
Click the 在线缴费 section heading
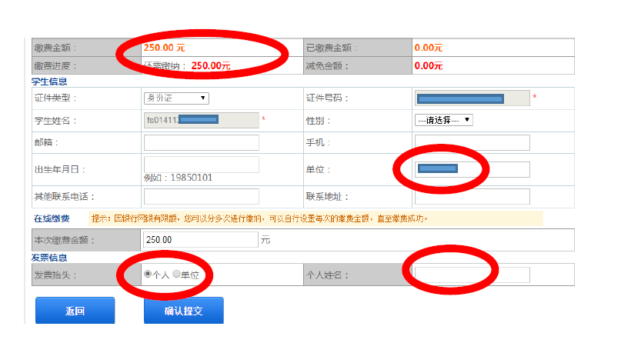click(51, 218)
